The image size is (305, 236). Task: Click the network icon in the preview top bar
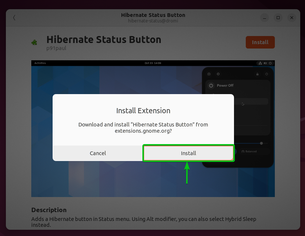pos(260,63)
